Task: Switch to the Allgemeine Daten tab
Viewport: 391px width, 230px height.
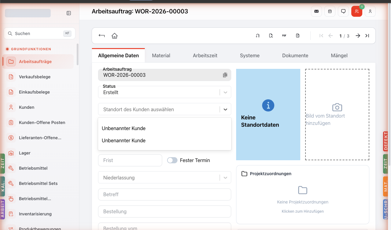Action: click(x=119, y=55)
